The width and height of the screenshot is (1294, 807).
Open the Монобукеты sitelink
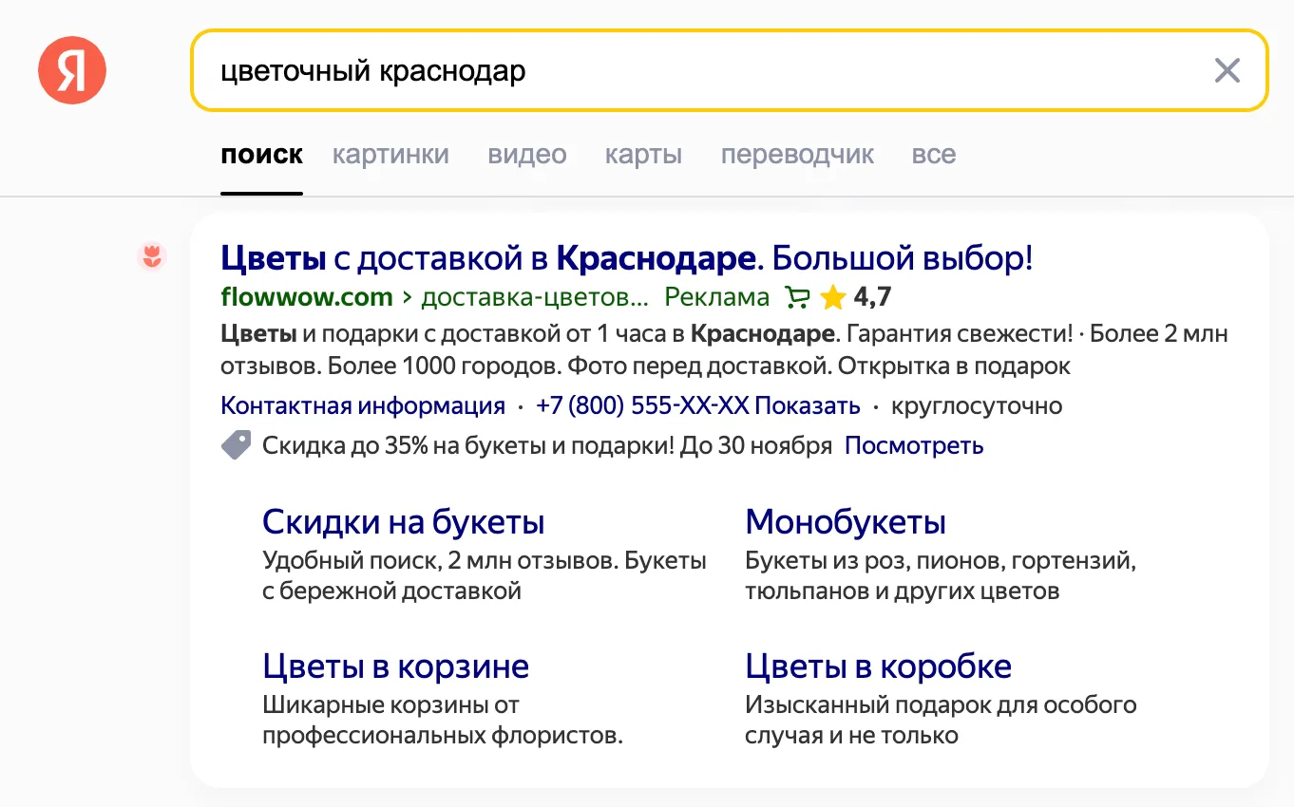[846, 521]
